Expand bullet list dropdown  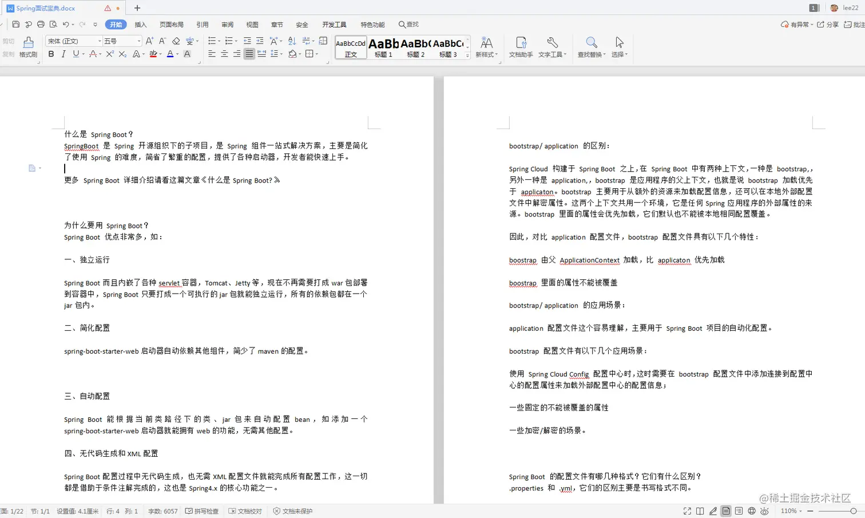[x=219, y=41]
